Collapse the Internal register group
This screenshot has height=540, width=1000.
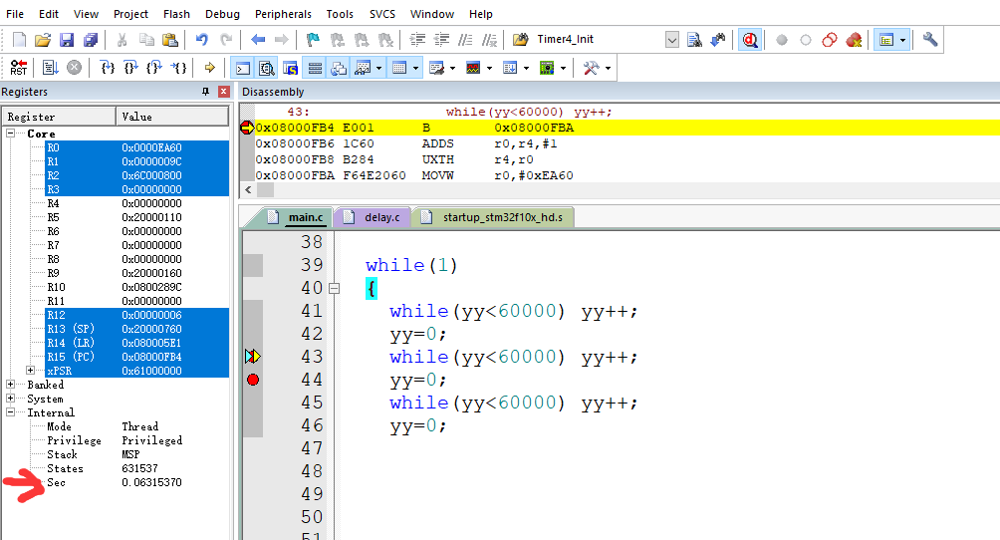[x=11, y=412]
